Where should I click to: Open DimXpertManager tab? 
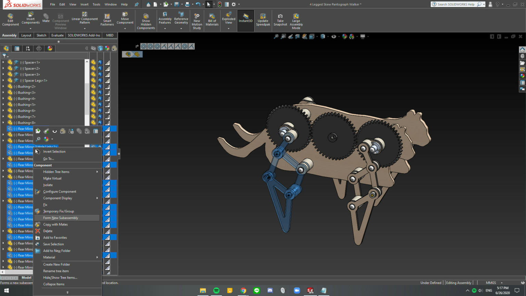39,48
